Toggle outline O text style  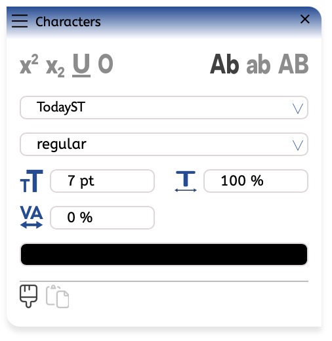click(x=106, y=64)
